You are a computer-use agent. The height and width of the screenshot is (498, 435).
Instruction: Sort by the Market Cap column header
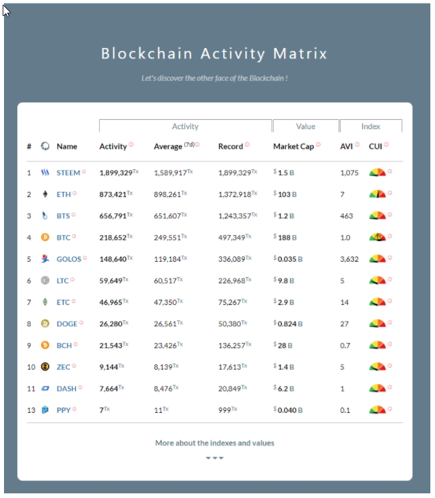pos(293,146)
